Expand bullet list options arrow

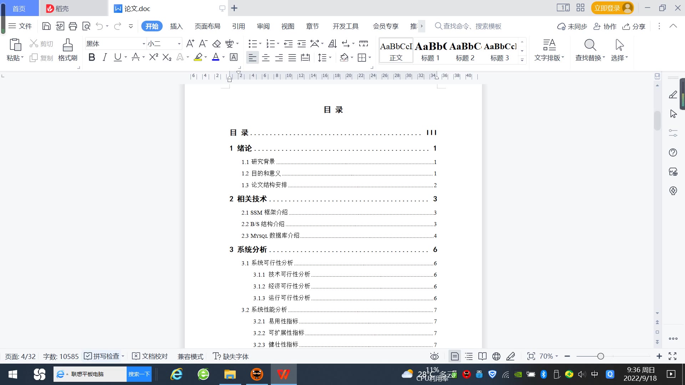click(260, 44)
